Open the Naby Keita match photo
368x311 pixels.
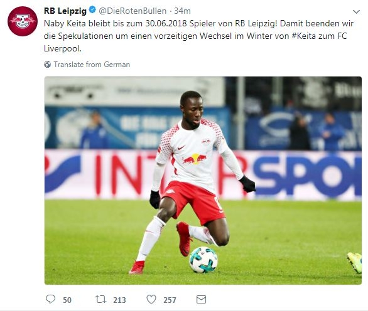click(x=203, y=181)
